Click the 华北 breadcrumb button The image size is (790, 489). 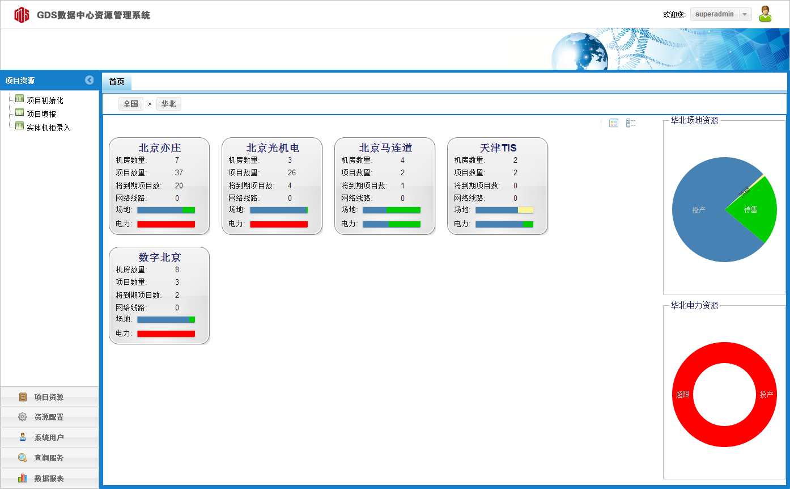tap(168, 104)
